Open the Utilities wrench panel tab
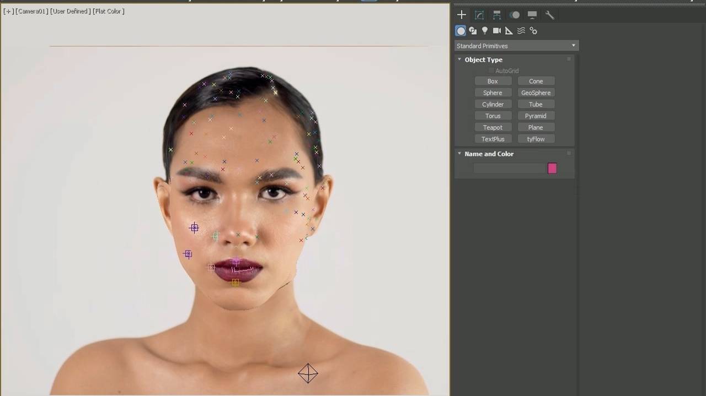Screen dimensions: 706x396 pyautogui.click(x=550, y=15)
